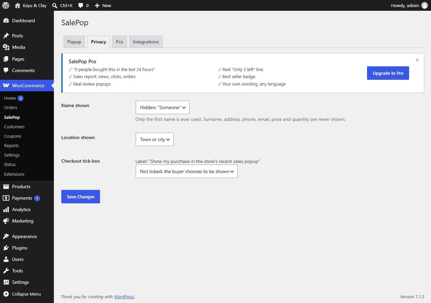Screen dimensions: 431x303
Task: Open the Name shown dropdown
Action: 163,107
